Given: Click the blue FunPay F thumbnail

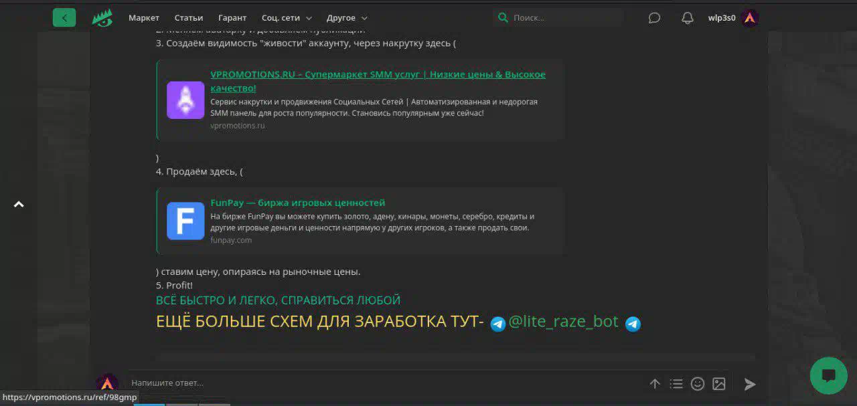Looking at the screenshot, I should 185,221.
